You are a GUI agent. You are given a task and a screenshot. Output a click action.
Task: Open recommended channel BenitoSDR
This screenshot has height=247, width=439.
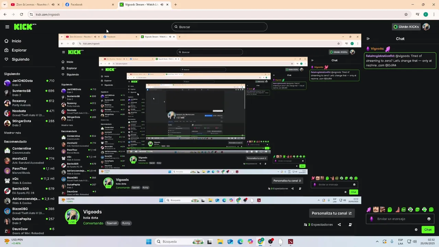coord(29,191)
